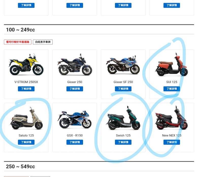Screen dimensions: 198x177
Task: Click 了解詳情 button under Gixxer 250
Action: 75,89
